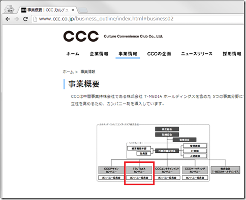Click the 管理本部 box in org chart
Screen dimensions: 246x200
click(195, 146)
